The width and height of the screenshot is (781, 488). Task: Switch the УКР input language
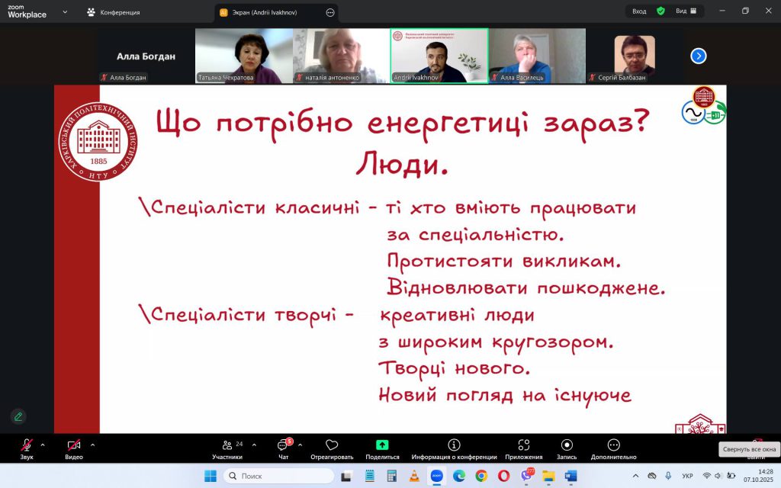tap(687, 476)
